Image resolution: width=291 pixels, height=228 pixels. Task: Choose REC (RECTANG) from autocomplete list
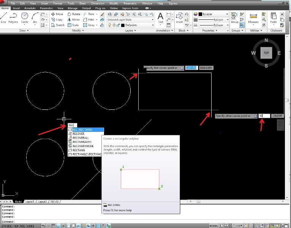tap(86, 130)
